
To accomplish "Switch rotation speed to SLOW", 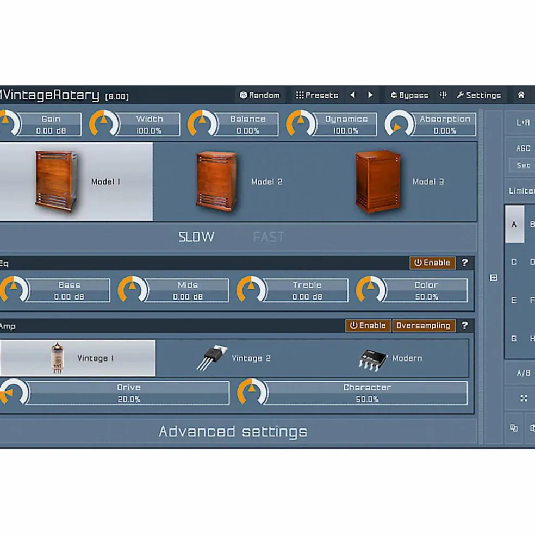I will (x=196, y=237).
